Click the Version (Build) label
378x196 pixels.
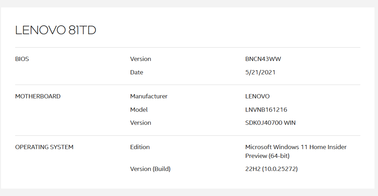150,169
